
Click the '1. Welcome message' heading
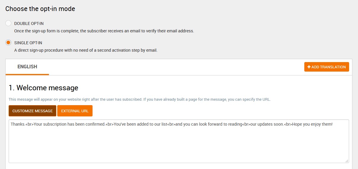pyautogui.click(x=43, y=88)
